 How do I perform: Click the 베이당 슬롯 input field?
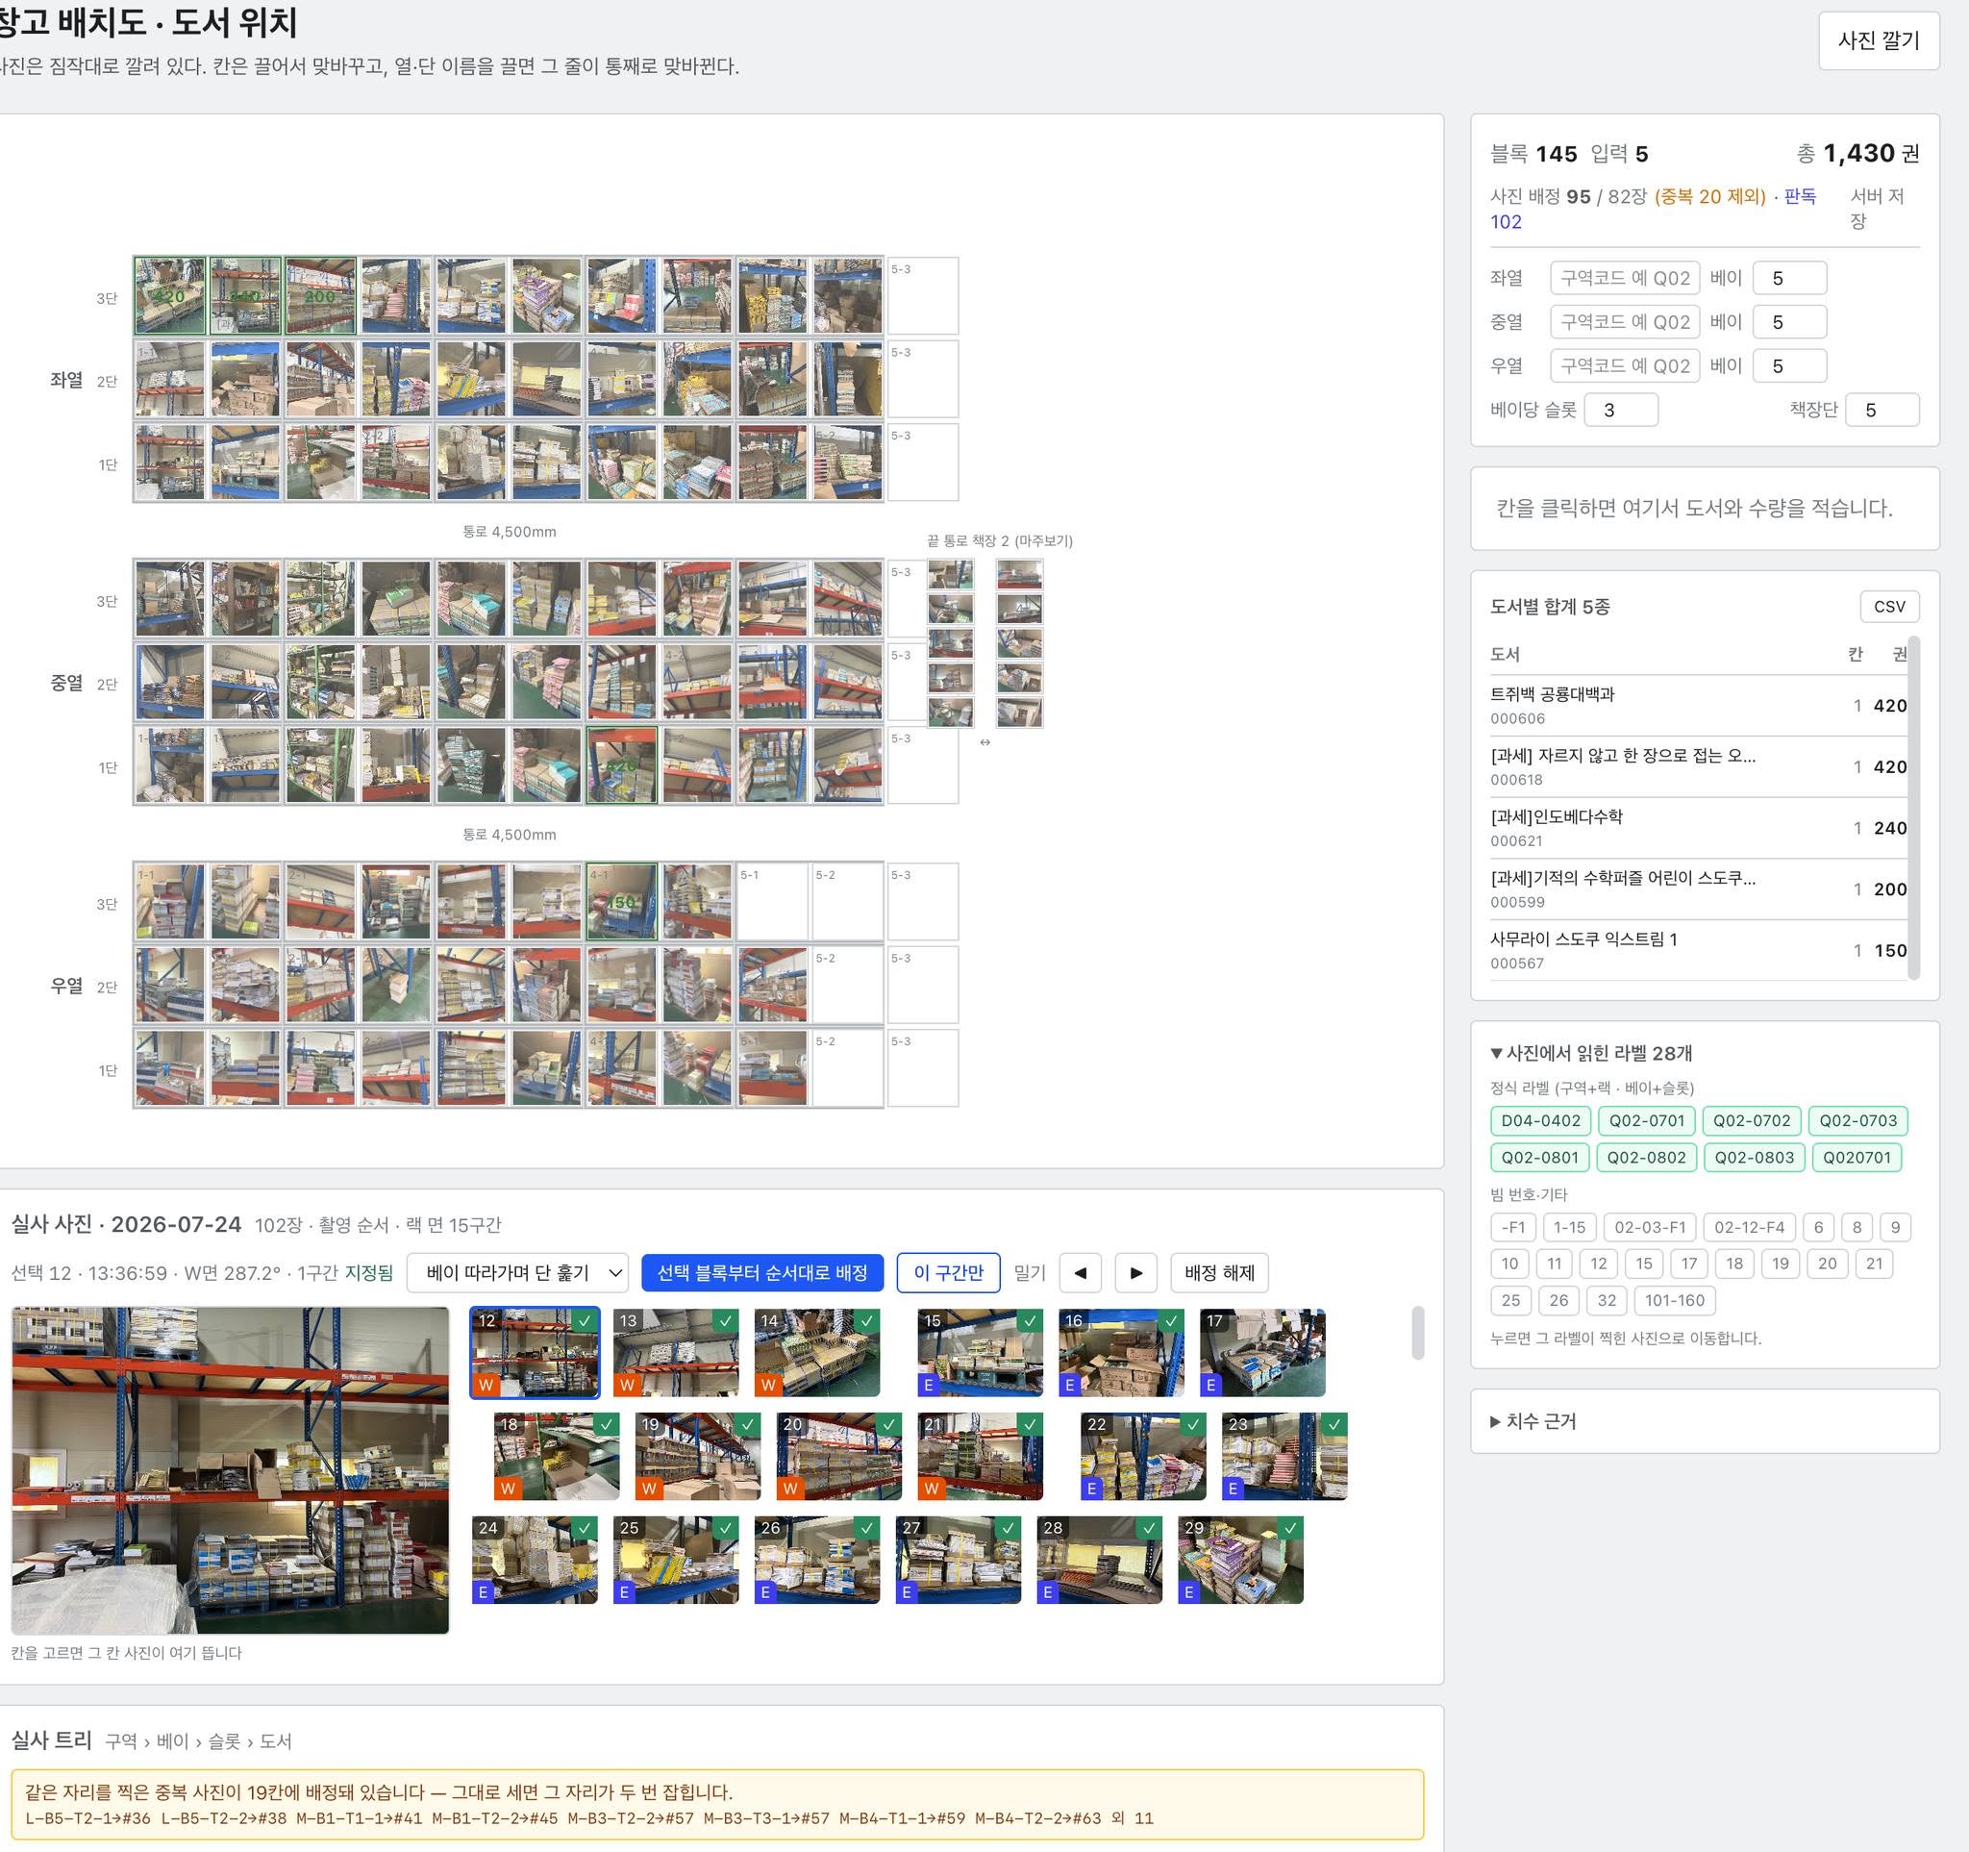1621,410
